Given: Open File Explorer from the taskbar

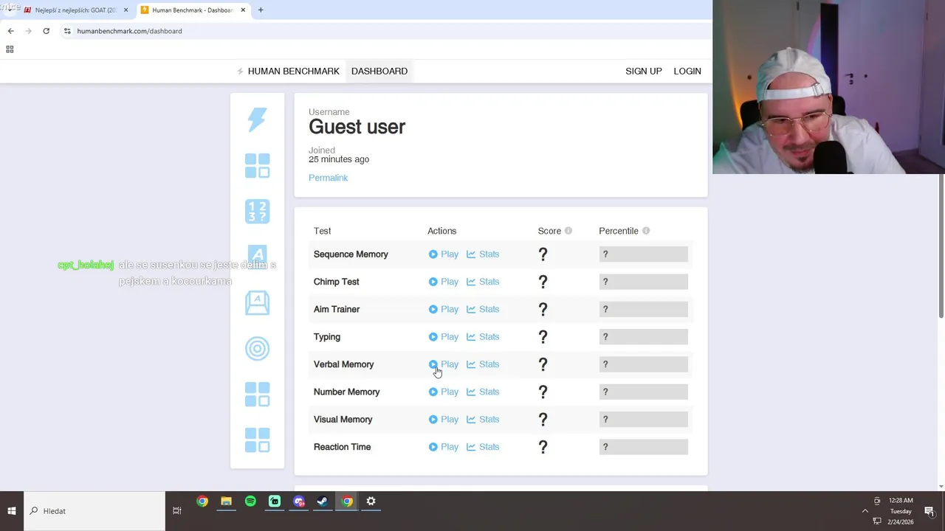Looking at the screenshot, I should click(226, 502).
